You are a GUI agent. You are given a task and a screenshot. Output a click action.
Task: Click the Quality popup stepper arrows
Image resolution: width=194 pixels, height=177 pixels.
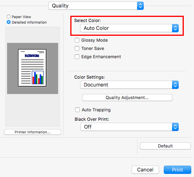[140, 6]
